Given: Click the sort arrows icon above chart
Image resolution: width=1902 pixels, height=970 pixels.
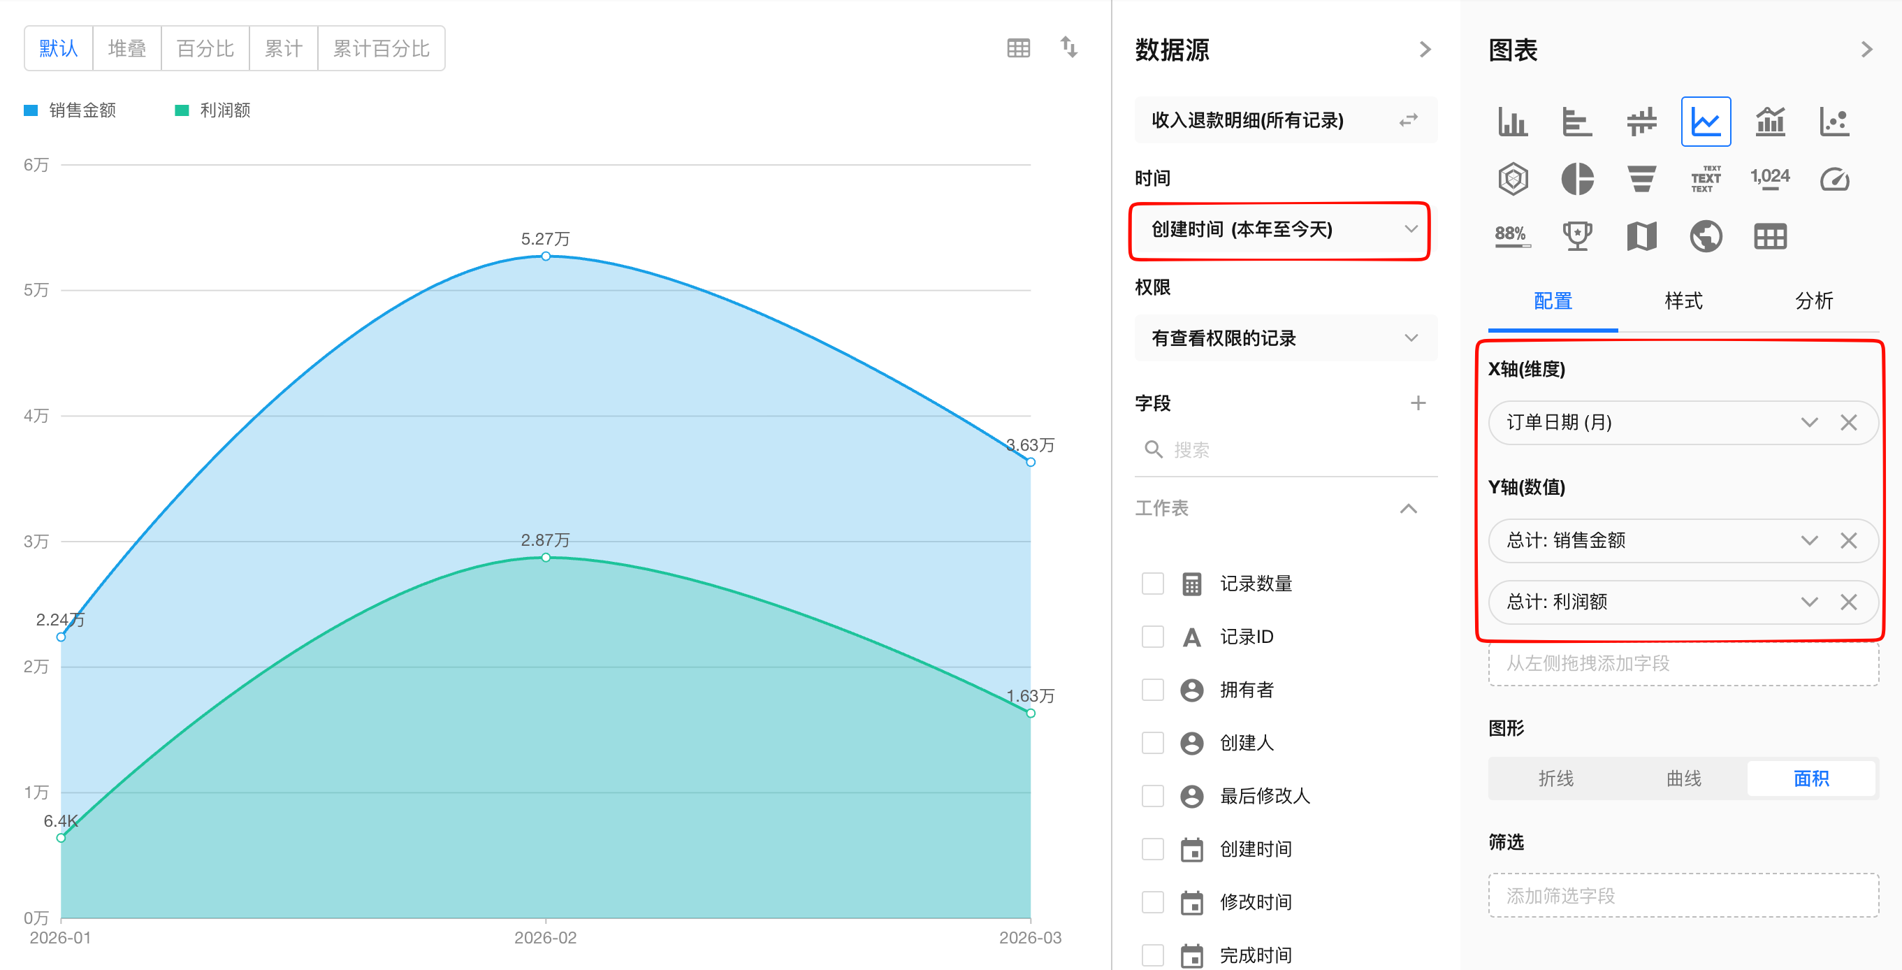Looking at the screenshot, I should tap(1068, 48).
